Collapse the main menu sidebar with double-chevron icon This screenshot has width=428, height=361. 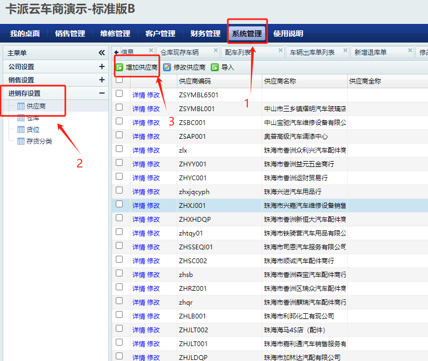(x=101, y=53)
